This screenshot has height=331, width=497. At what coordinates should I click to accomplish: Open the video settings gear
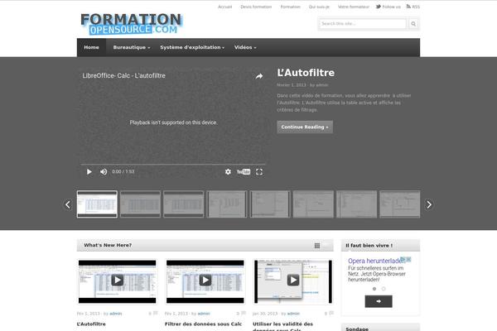tap(228, 171)
